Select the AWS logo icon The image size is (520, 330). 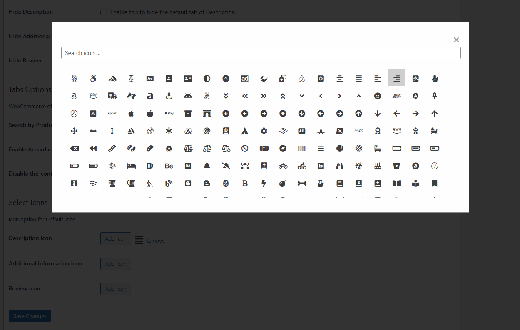click(397, 131)
